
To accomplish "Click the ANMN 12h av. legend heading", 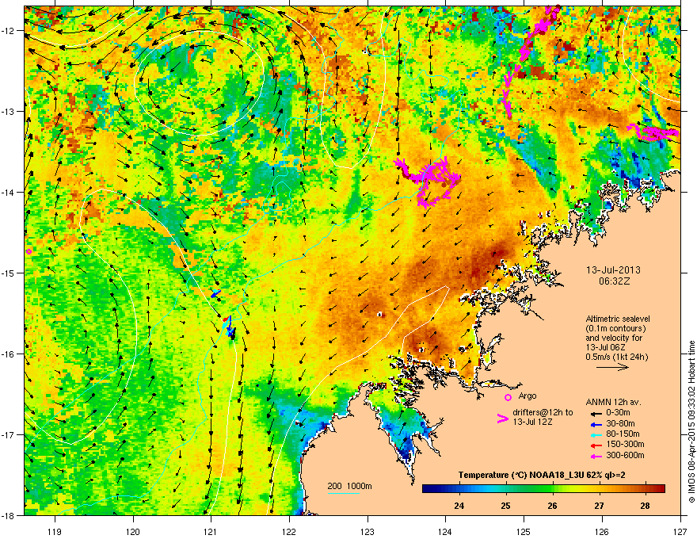I will (613, 403).
